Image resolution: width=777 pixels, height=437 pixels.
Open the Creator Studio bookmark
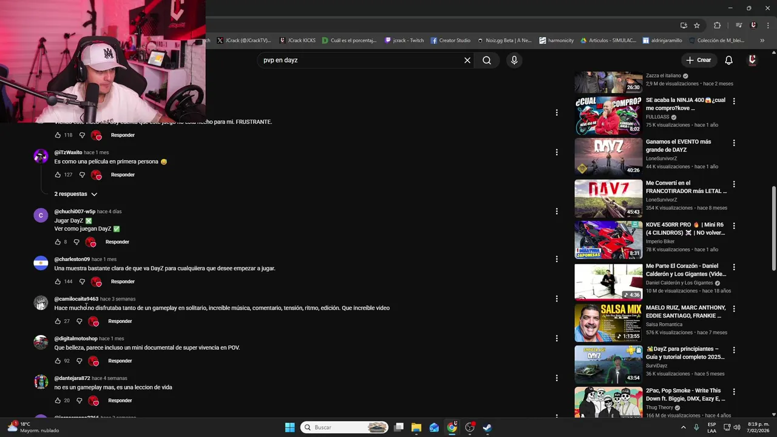coord(450,41)
